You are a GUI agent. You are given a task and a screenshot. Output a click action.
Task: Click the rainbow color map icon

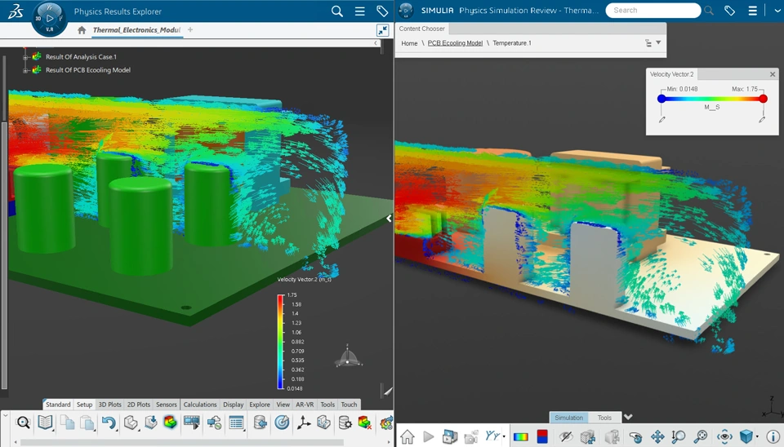tap(520, 436)
